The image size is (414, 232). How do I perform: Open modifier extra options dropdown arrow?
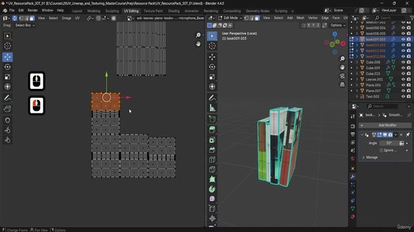click(395, 135)
